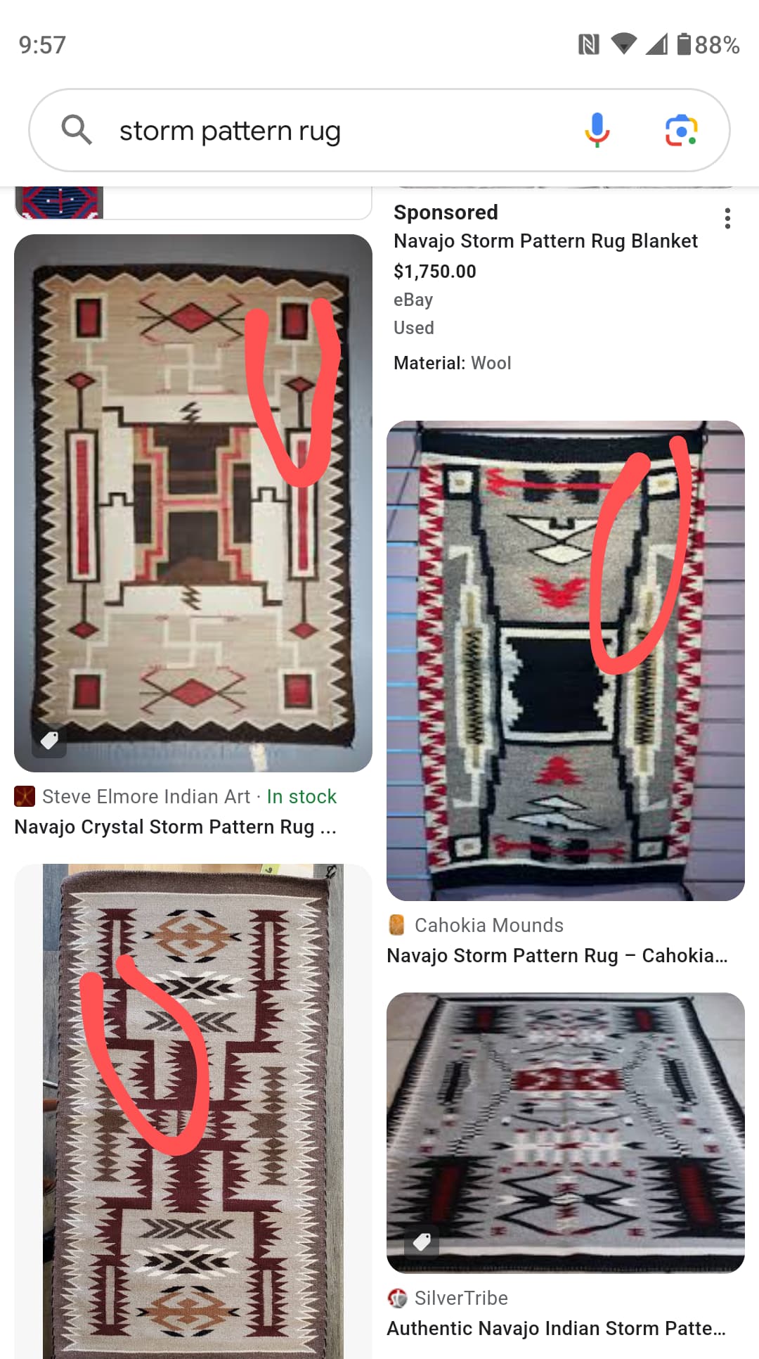Open the Authentic Navajo Indian Storm Pattern link
759x1359 pixels.
click(x=556, y=1328)
